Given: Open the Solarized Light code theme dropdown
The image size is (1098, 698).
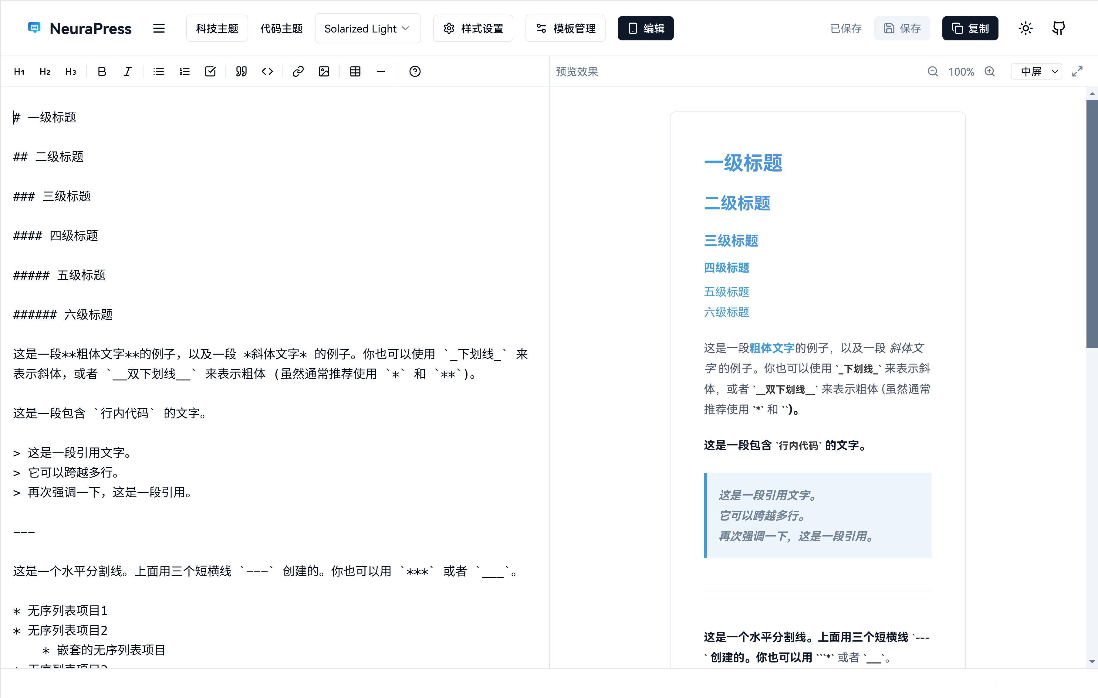Looking at the screenshot, I should [x=367, y=28].
